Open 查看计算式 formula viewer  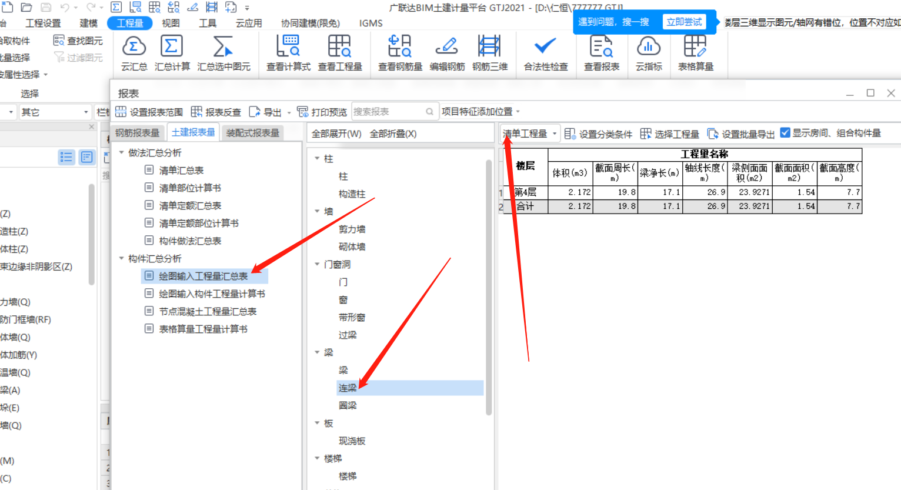point(288,54)
